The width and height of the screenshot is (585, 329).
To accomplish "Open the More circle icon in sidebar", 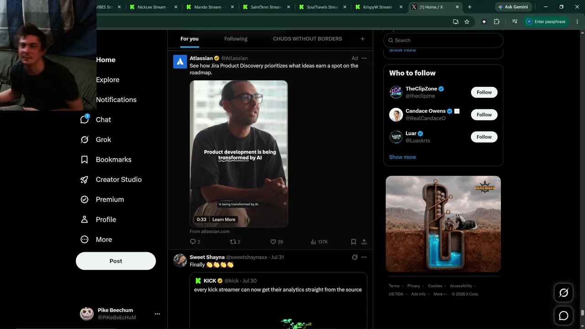I will (x=85, y=239).
